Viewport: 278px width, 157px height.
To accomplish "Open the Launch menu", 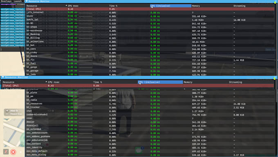I will [x=18, y=1].
